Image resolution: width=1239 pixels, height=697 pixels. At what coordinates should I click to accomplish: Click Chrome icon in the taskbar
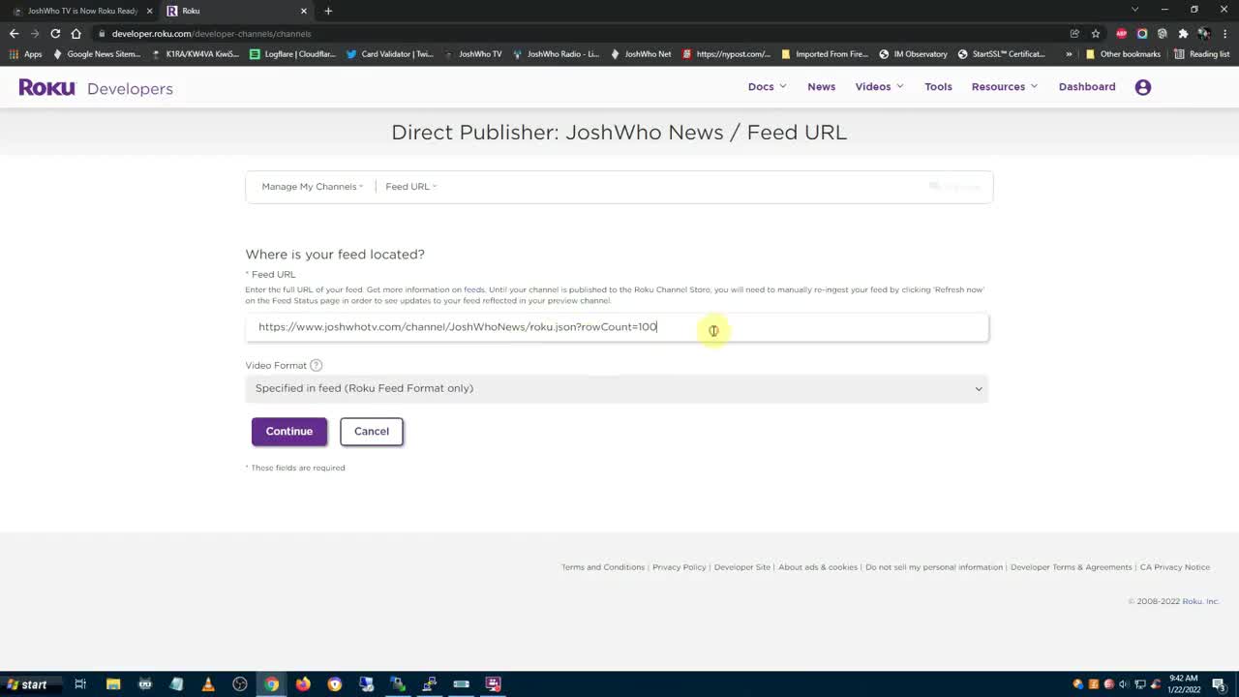click(x=272, y=684)
